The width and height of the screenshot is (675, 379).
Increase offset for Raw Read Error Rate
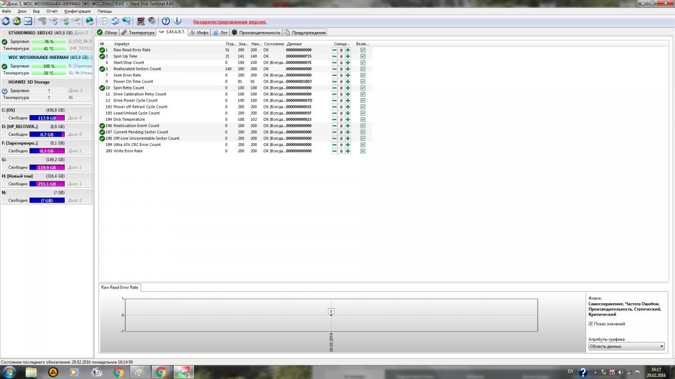(348, 50)
